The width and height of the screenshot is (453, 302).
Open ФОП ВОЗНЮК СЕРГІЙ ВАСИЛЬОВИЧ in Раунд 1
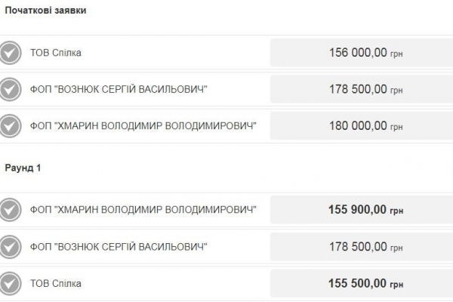[119, 246]
